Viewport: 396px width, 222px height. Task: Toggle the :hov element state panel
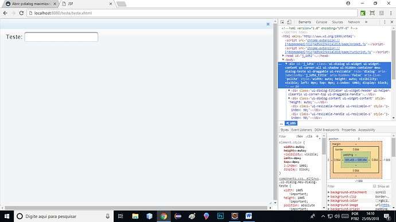click(300, 137)
